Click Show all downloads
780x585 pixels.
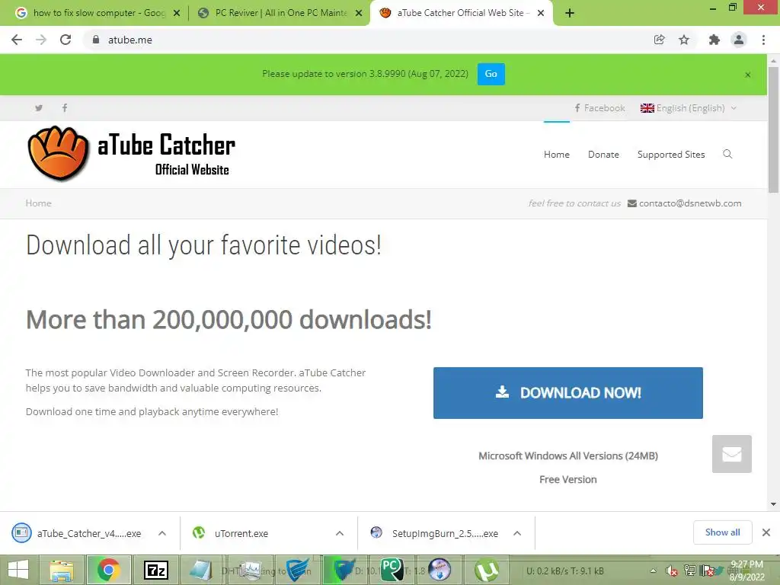click(x=722, y=532)
